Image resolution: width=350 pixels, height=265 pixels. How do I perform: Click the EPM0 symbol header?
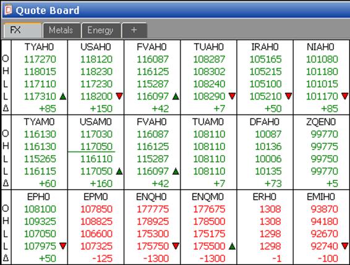click(96, 196)
